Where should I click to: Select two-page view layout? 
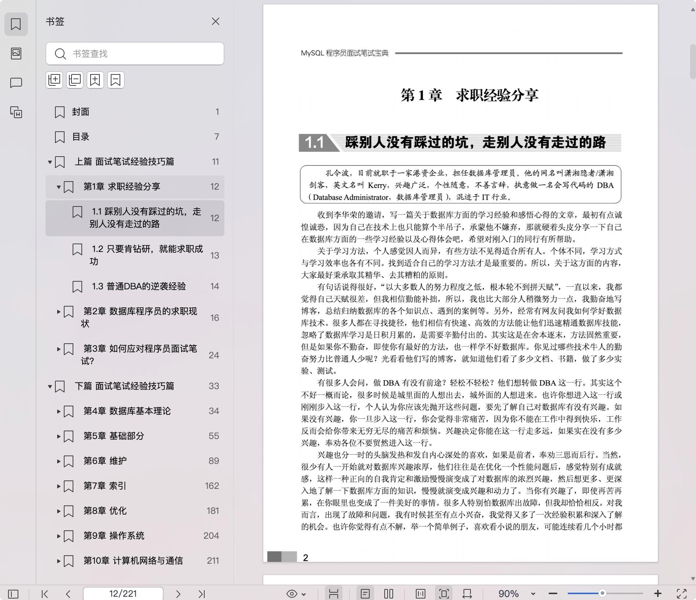point(389,593)
